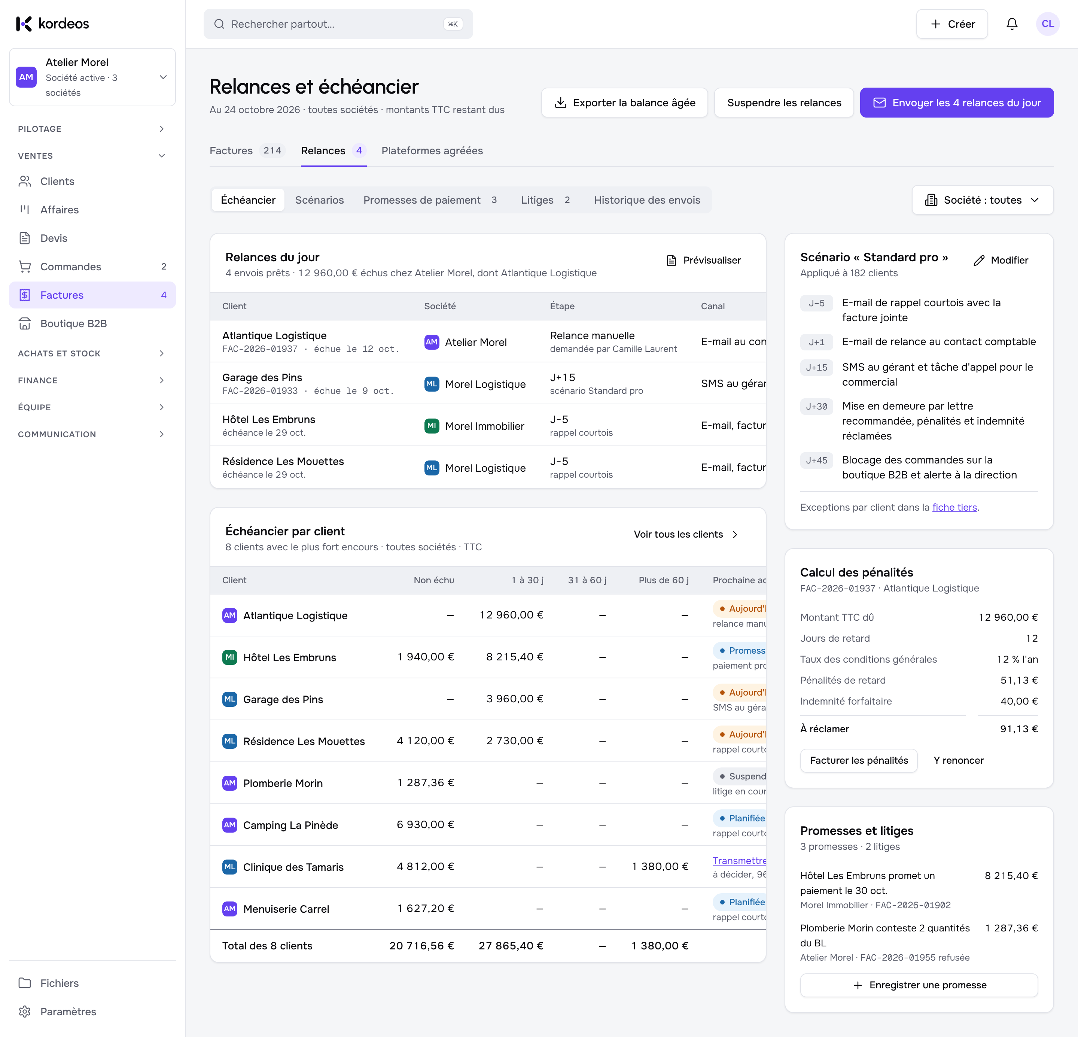
Task: Click Exporter la balance âgée
Action: [624, 103]
